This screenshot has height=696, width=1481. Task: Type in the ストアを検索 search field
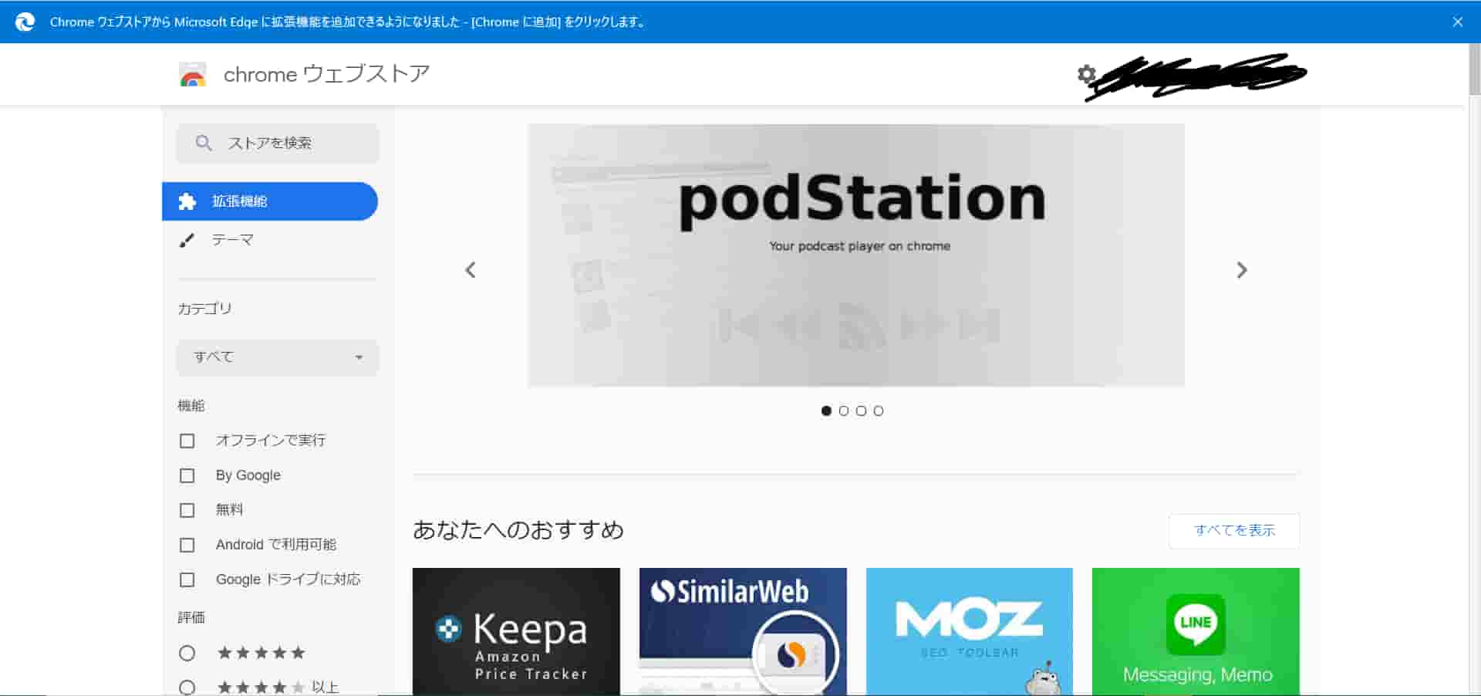click(x=278, y=143)
